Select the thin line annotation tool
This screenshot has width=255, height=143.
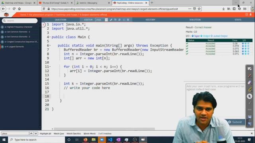coord(249,103)
